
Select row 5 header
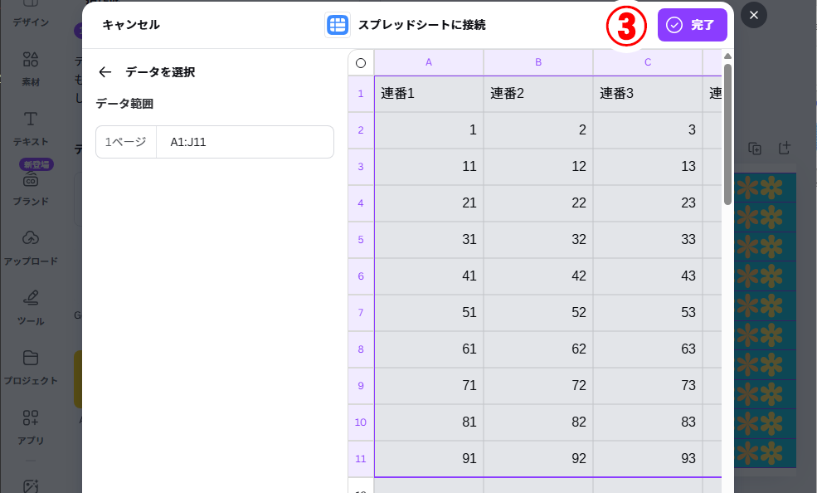point(361,240)
